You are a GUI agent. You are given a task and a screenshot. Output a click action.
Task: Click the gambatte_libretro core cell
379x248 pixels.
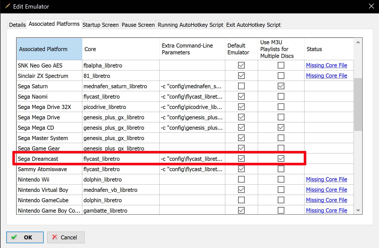click(x=121, y=210)
